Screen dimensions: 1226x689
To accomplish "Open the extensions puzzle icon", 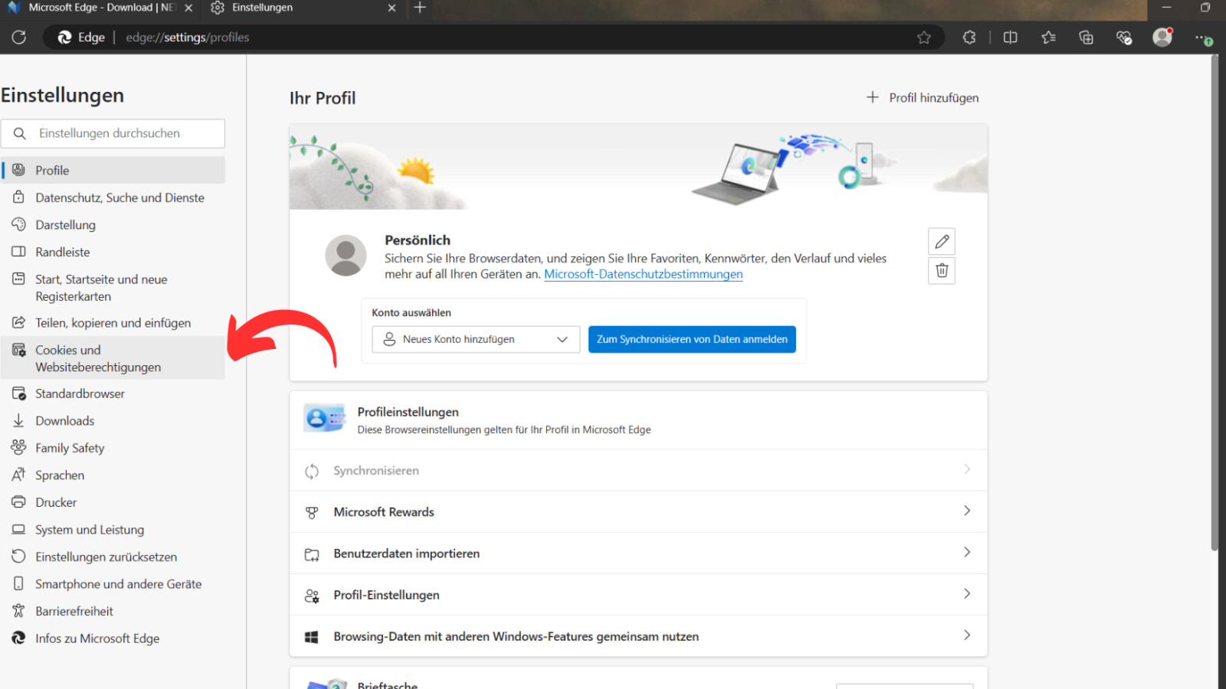I will click(x=969, y=38).
